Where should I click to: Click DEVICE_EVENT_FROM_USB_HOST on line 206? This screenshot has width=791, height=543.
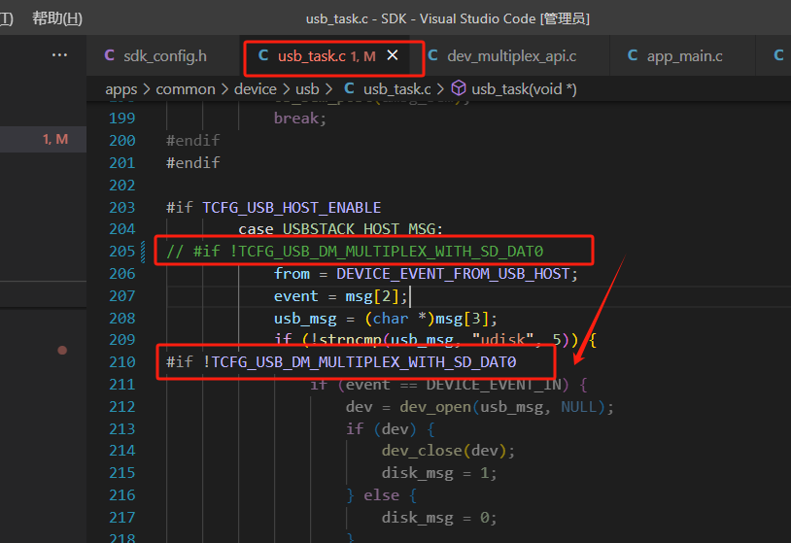tap(453, 274)
